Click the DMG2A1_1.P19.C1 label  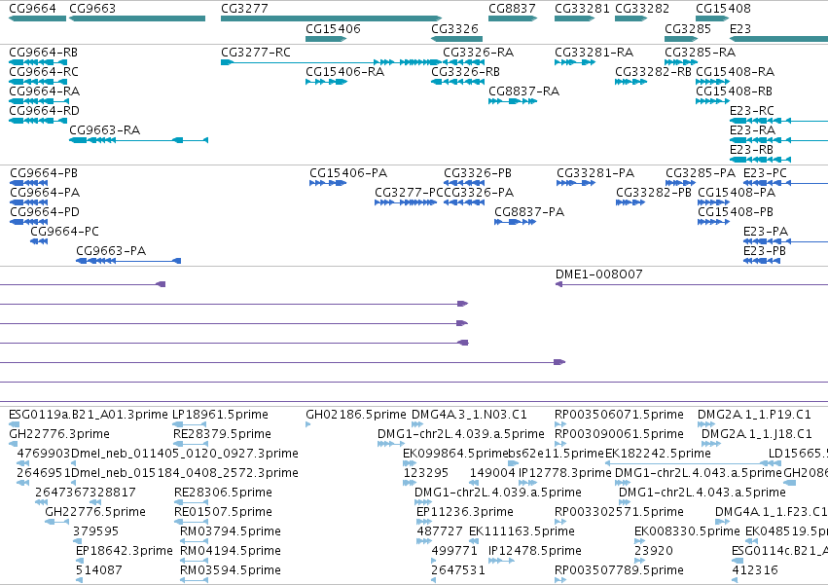point(753,415)
